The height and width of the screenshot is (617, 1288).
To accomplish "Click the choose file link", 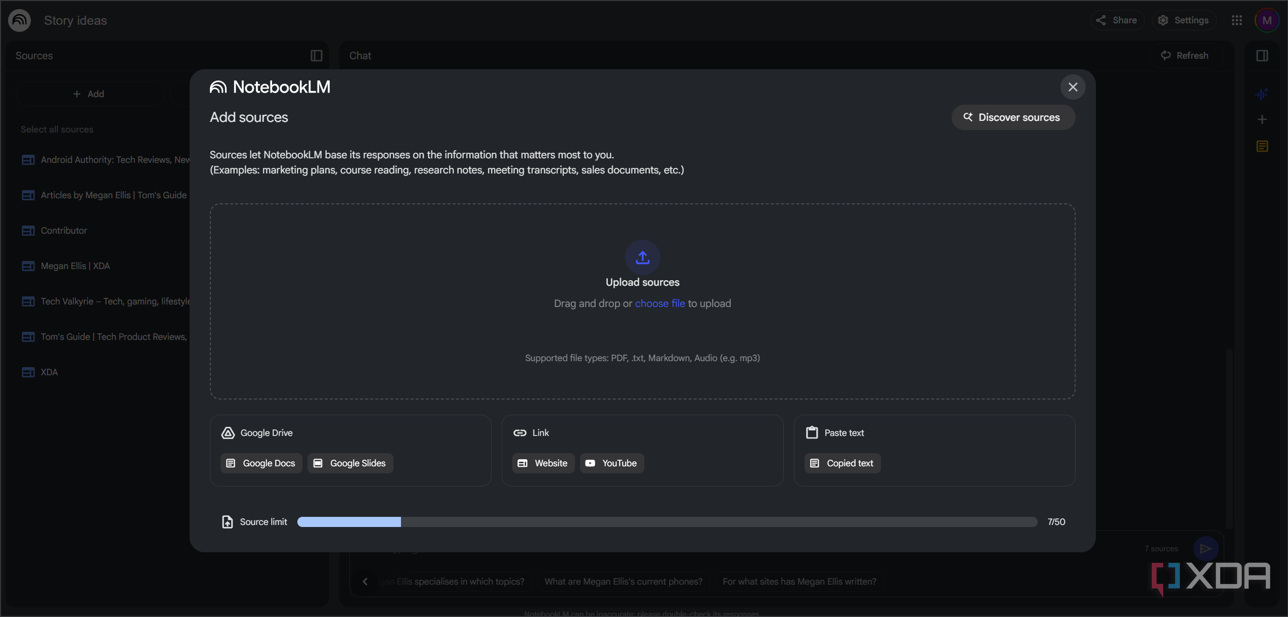I will click(x=660, y=303).
